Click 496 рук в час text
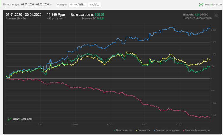This screenshot has height=135, width=223. click(55, 18)
